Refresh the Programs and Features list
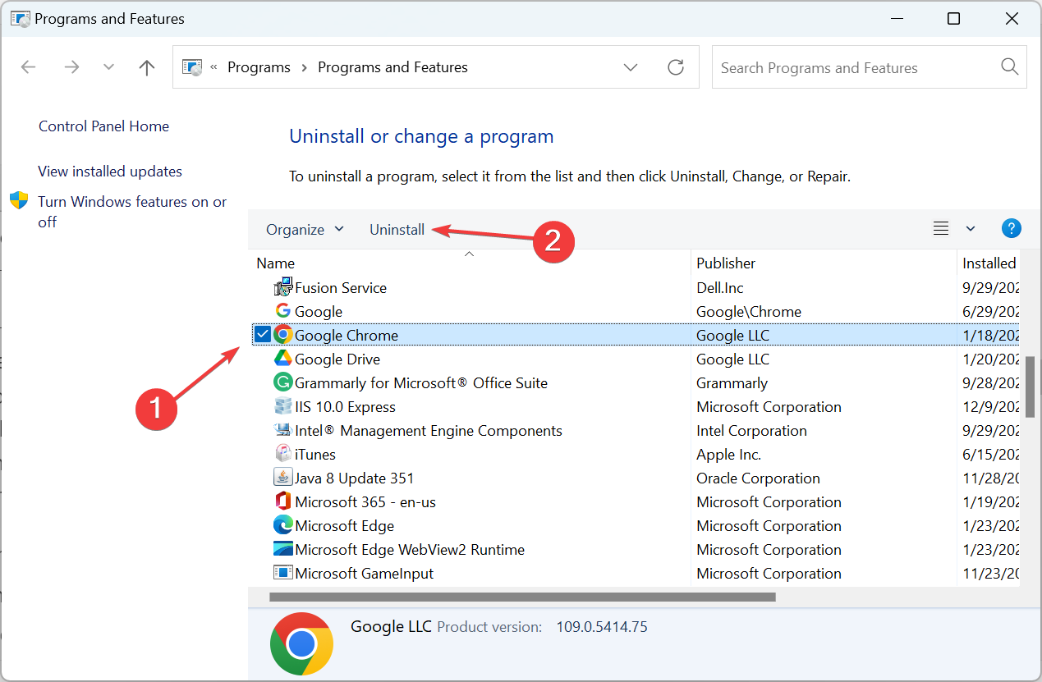 pyautogui.click(x=676, y=67)
